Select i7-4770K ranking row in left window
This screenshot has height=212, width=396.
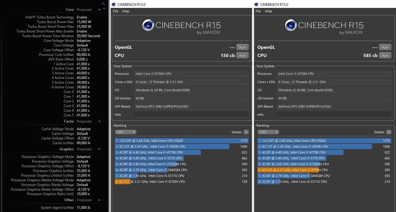(x=182, y=152)
